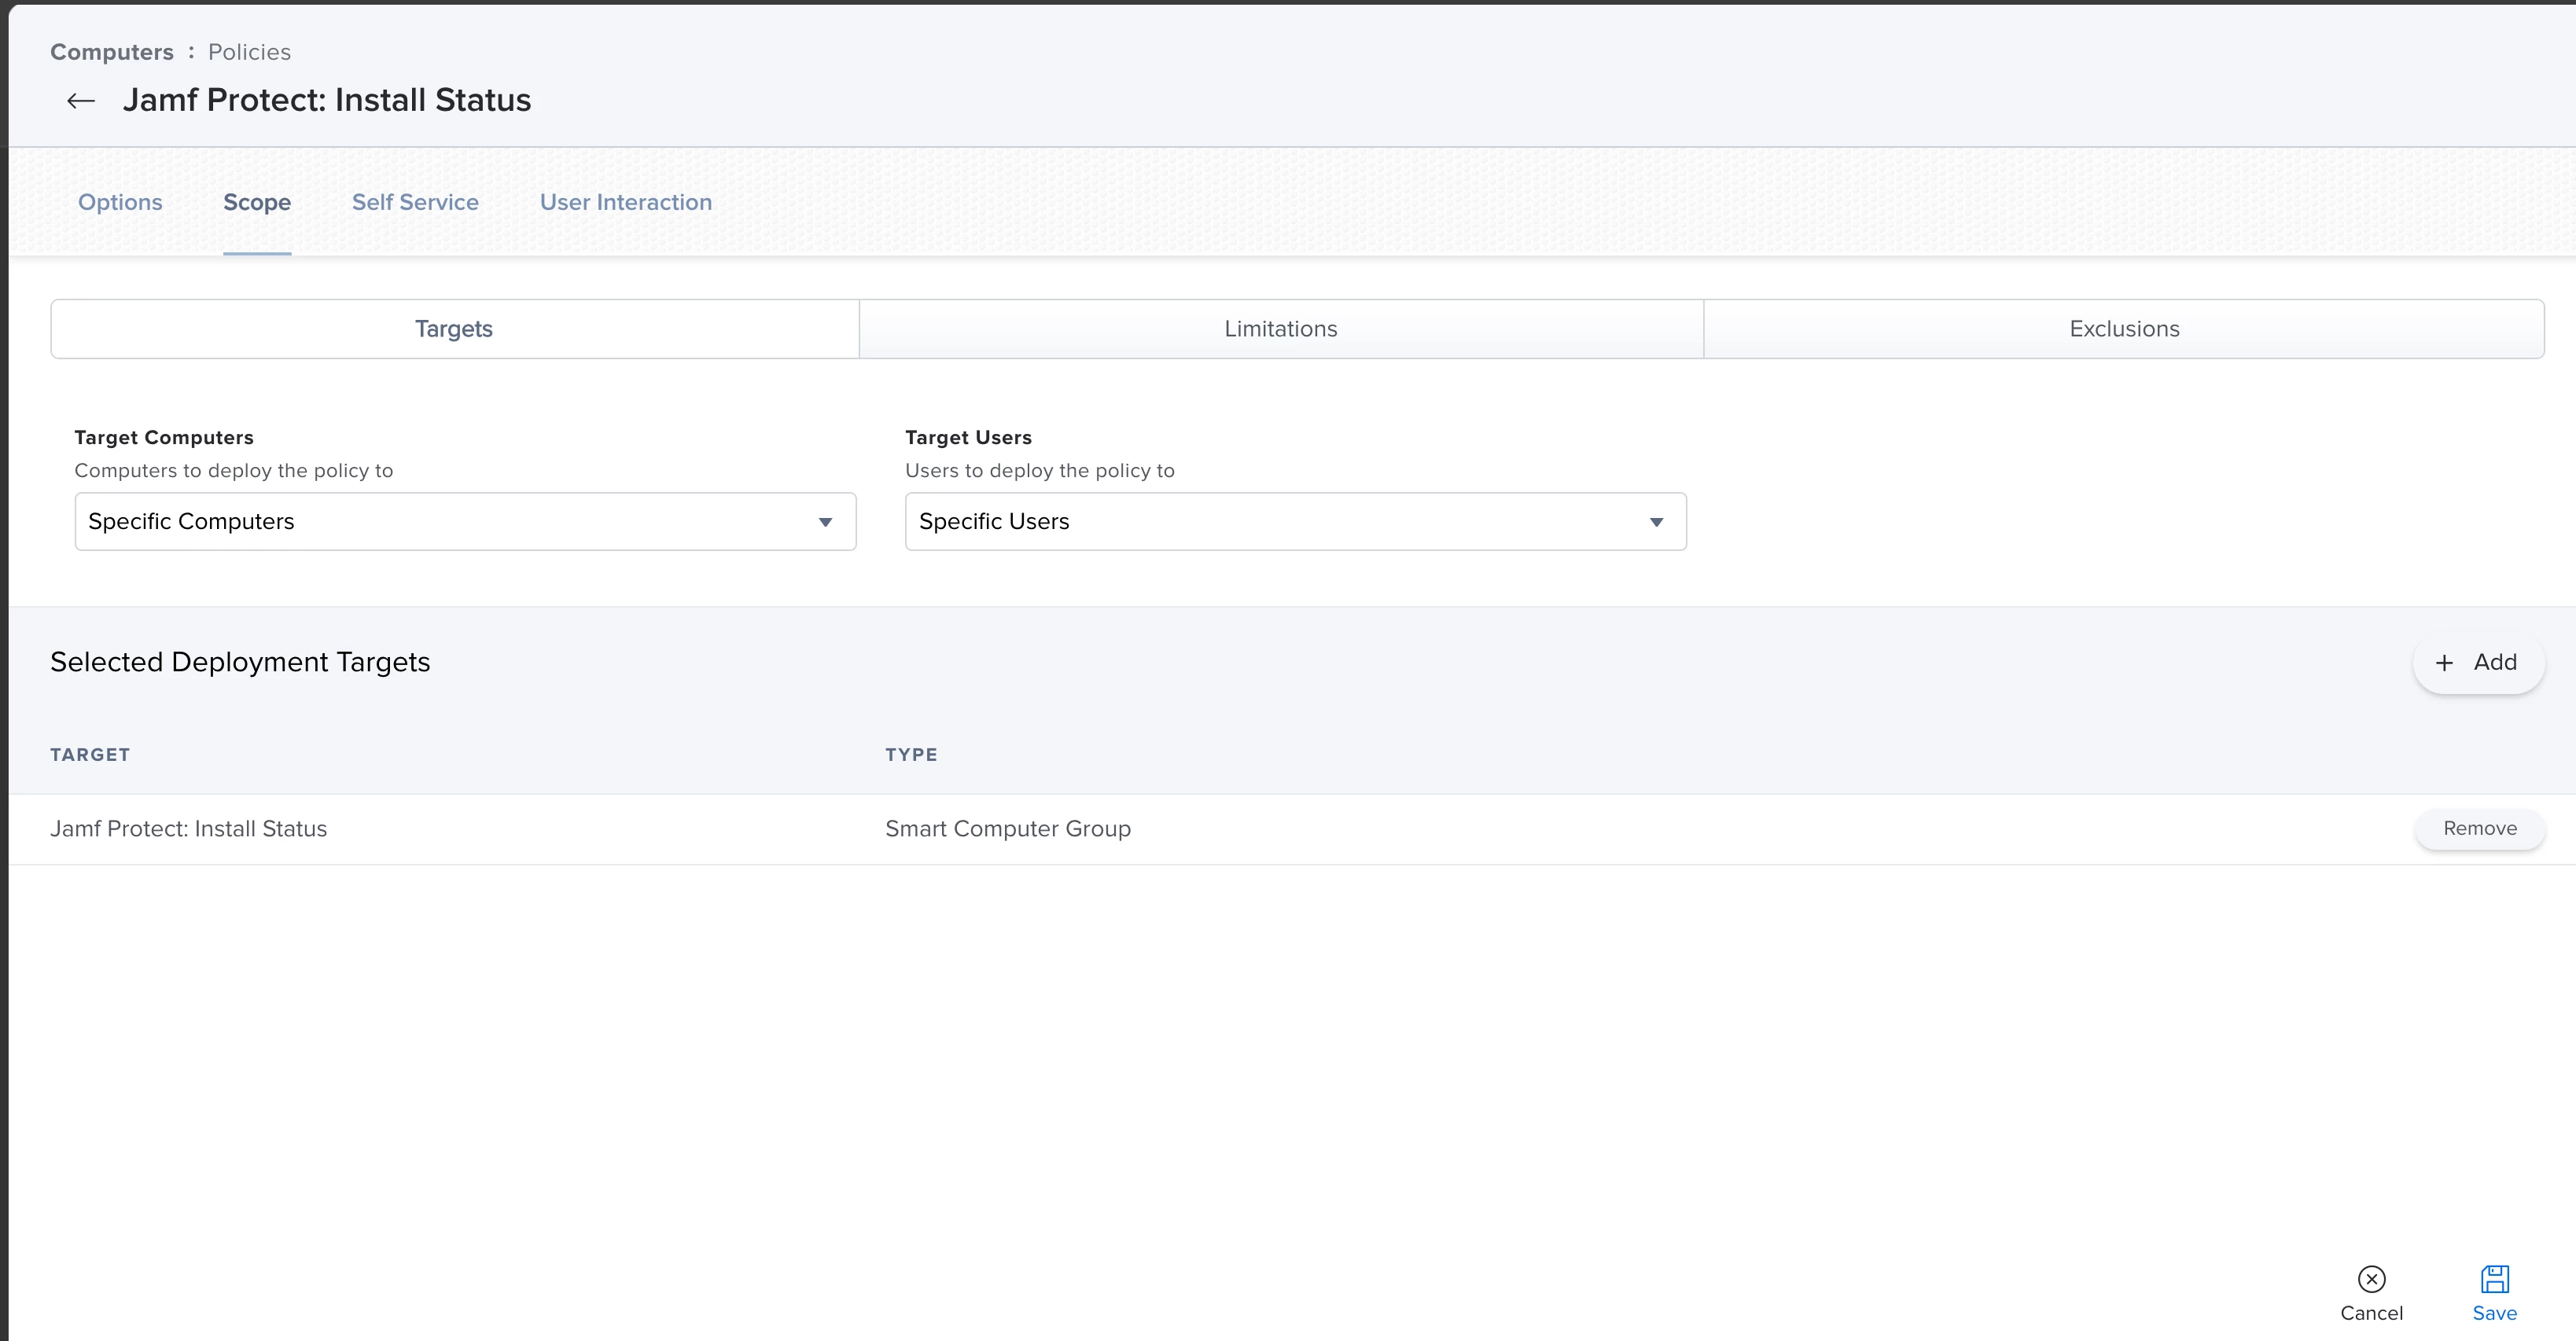Click the TYPE column header

pos(911,755)
